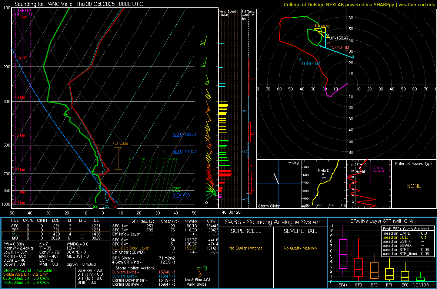Click the SARS - Sounding Analogue System heading

pyautogui.click(x=273, y=222)
